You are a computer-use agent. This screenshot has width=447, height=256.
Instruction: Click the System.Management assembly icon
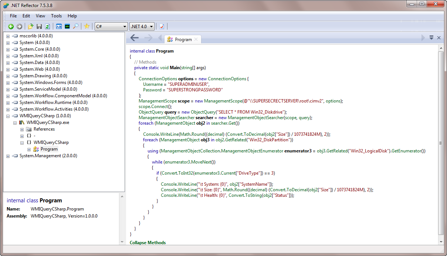15,156
